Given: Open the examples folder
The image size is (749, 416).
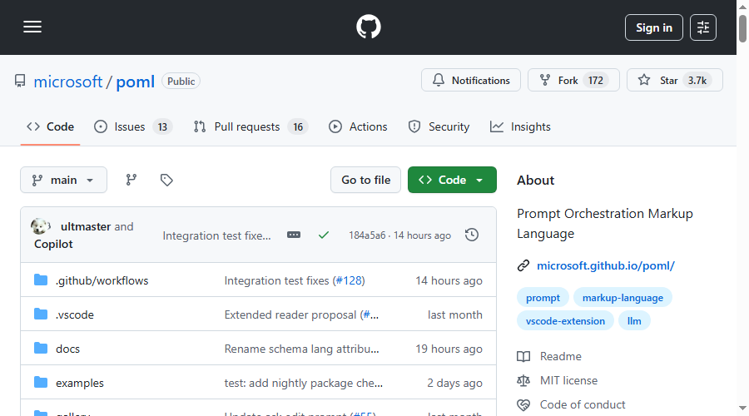Looking at the screenshot, I should point(80,383).
